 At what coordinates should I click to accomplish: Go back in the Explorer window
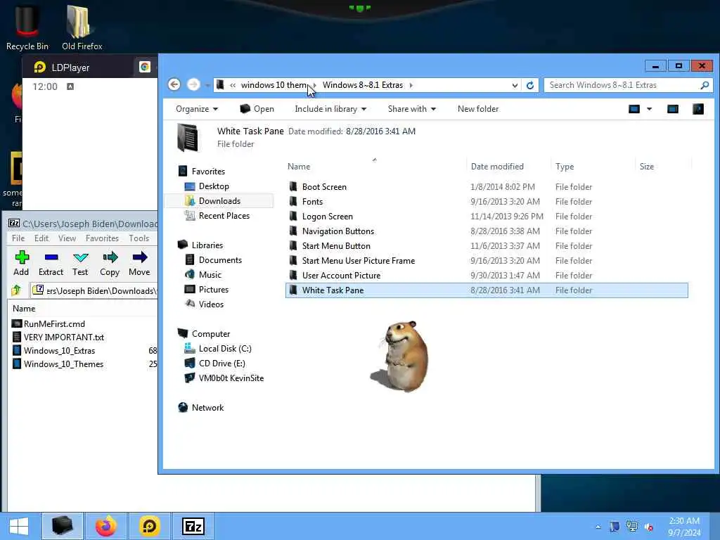pos(174,84)
